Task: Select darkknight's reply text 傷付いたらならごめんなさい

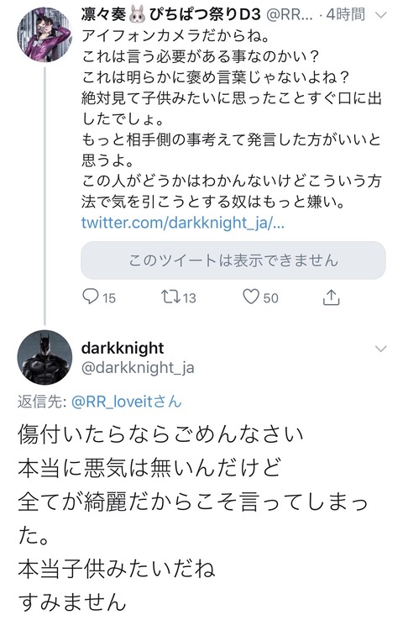Action: pyautogui.click(x=160, y=434)
